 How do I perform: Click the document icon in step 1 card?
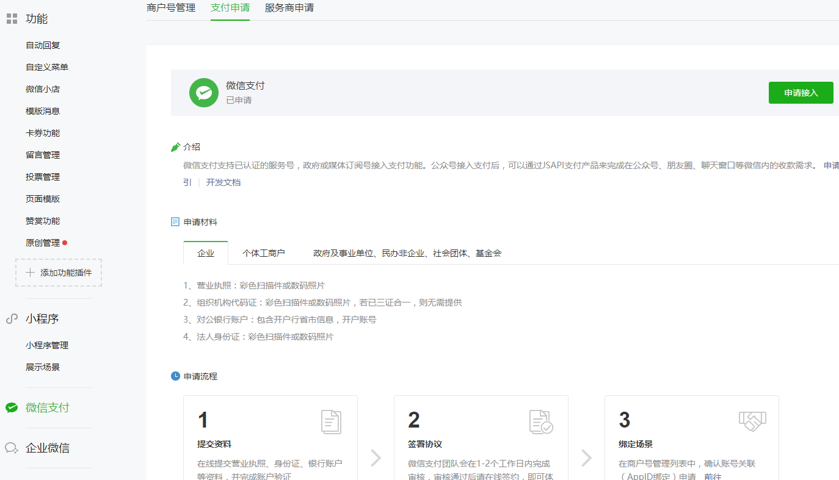point(331,422)
